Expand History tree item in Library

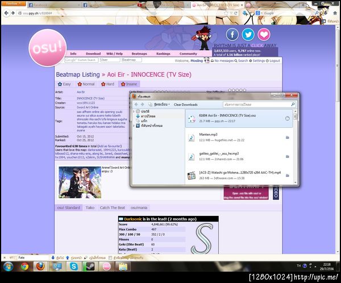[x=134, y=111]
